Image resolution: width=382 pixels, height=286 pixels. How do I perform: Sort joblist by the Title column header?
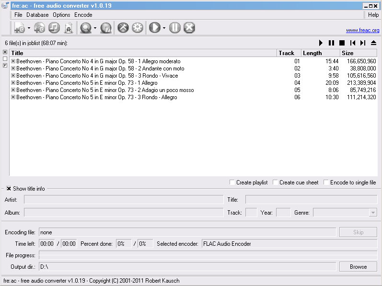pos(143,53)
